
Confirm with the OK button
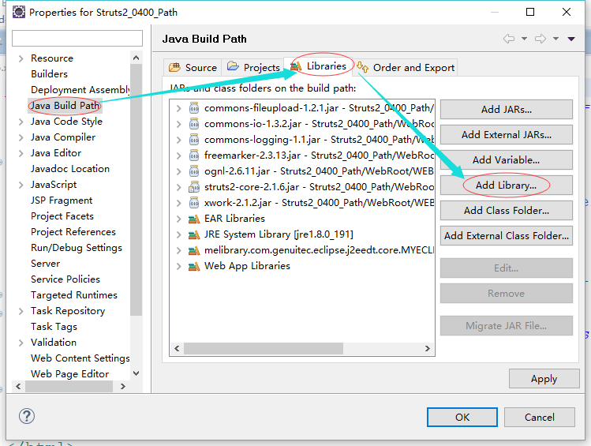coord(462,417)
